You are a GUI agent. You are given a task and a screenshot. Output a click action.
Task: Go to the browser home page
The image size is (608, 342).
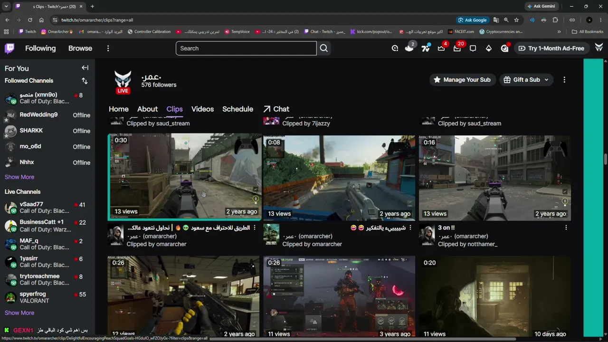[41, 20]
